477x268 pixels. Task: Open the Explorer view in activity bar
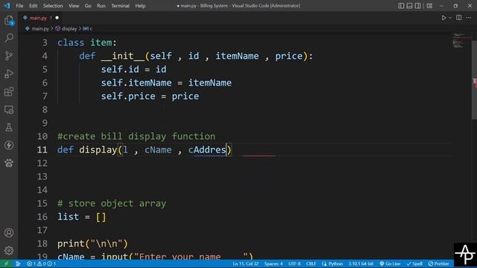coord(9,20)
